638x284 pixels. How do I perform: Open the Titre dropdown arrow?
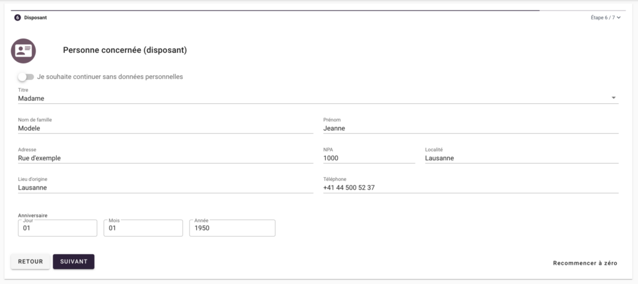click(613, 98)
